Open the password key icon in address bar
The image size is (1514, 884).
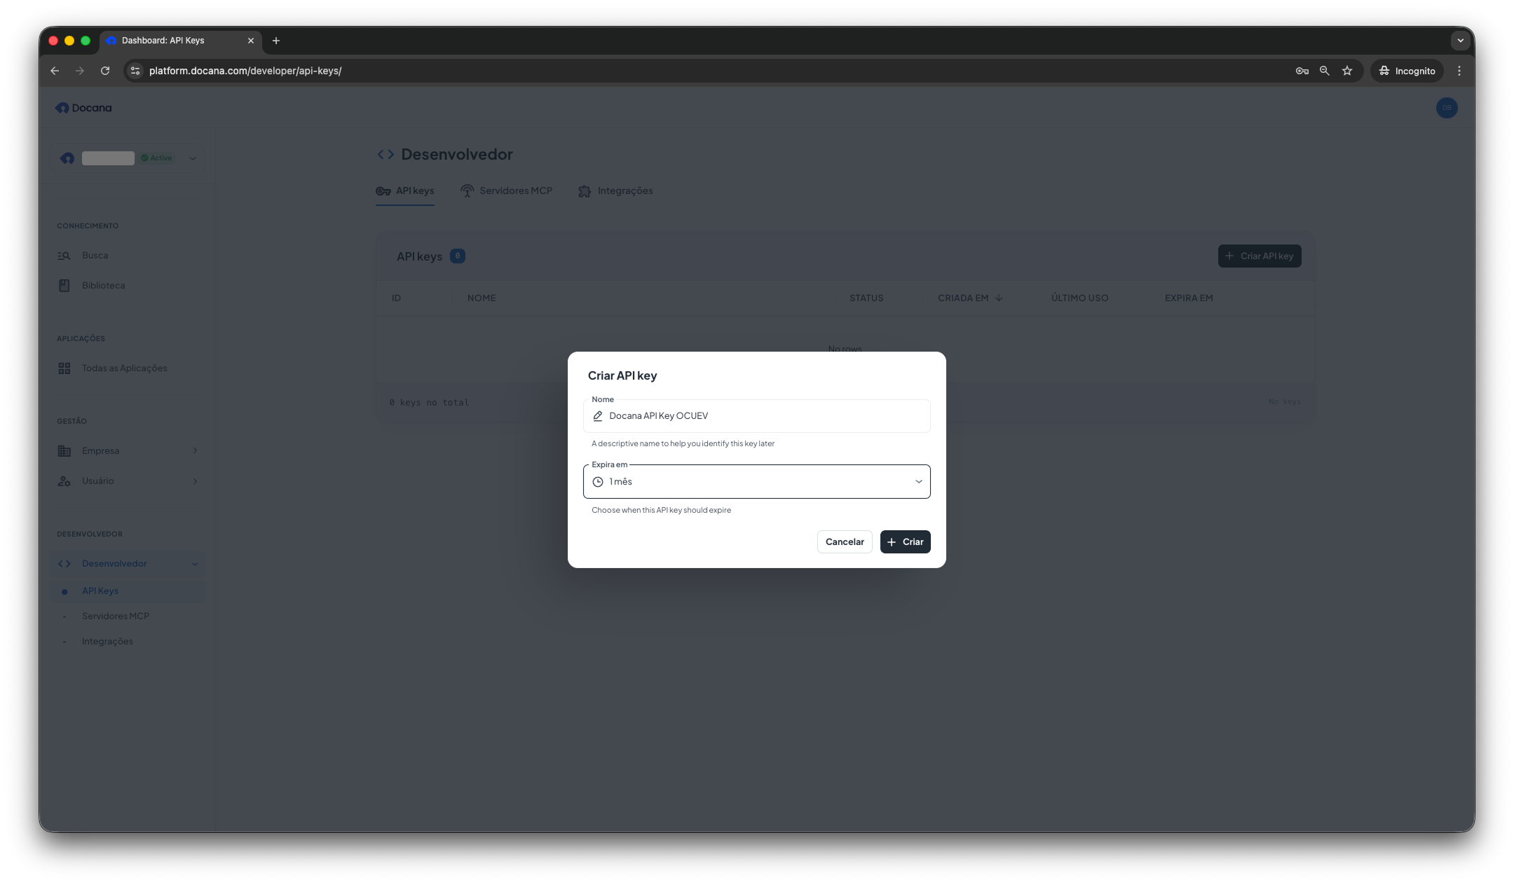(1302, 71)
